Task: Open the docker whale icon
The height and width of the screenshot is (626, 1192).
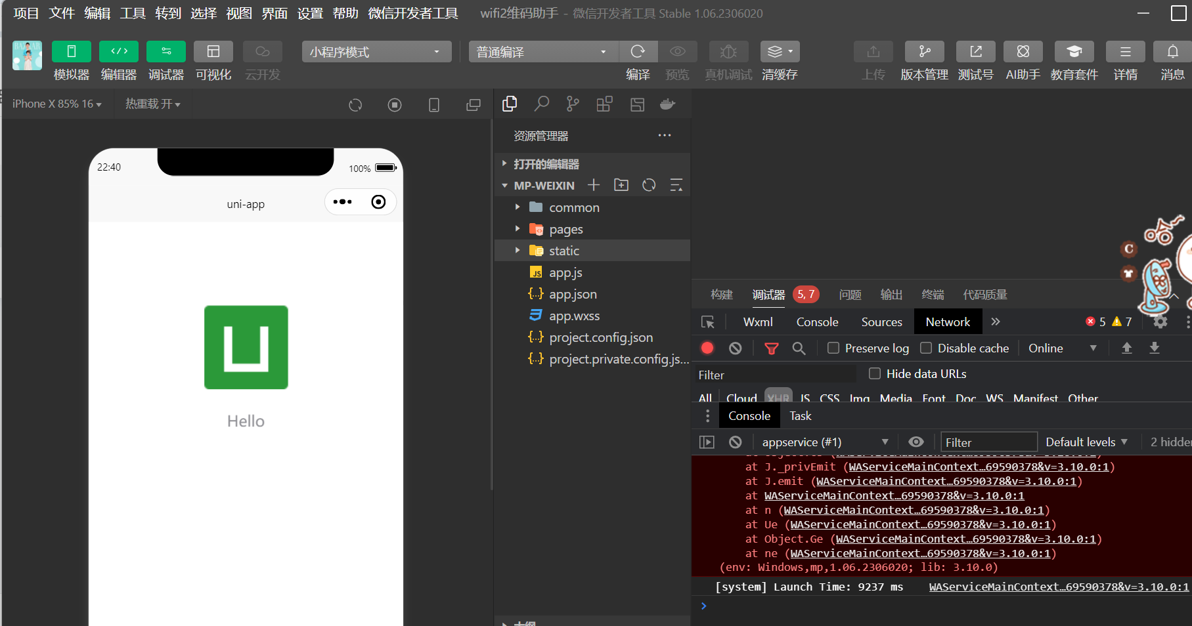Action: (668, 104)
